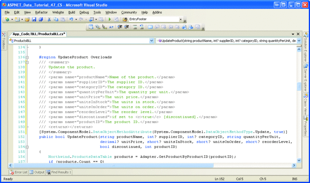Open the Debug menu
Image resolution: width=310 pixels, height=183 pixels.
pos(84,12)
